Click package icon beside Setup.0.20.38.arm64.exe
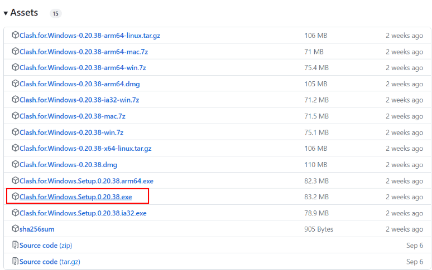Screen dimensions: 432x270 click(16, 180)
